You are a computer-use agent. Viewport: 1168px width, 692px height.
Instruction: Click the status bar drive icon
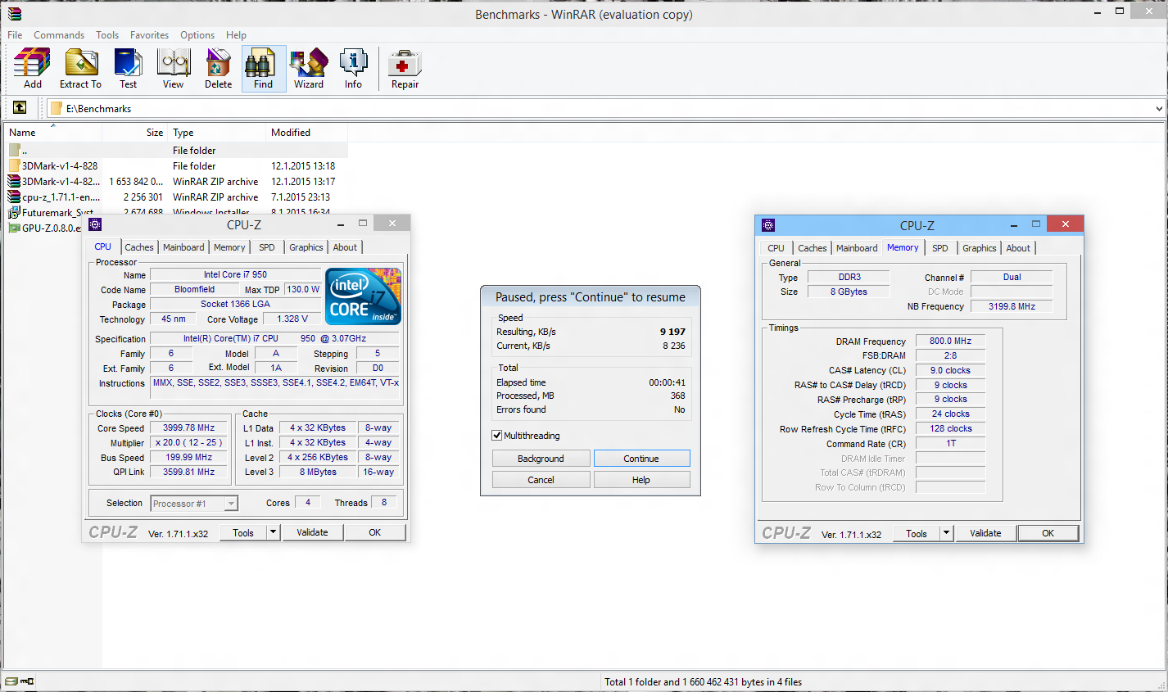pyautogui.click(x=11, y=681)
